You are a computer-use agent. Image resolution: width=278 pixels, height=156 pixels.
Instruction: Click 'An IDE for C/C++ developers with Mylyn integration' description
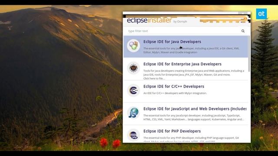pos(175,93)
